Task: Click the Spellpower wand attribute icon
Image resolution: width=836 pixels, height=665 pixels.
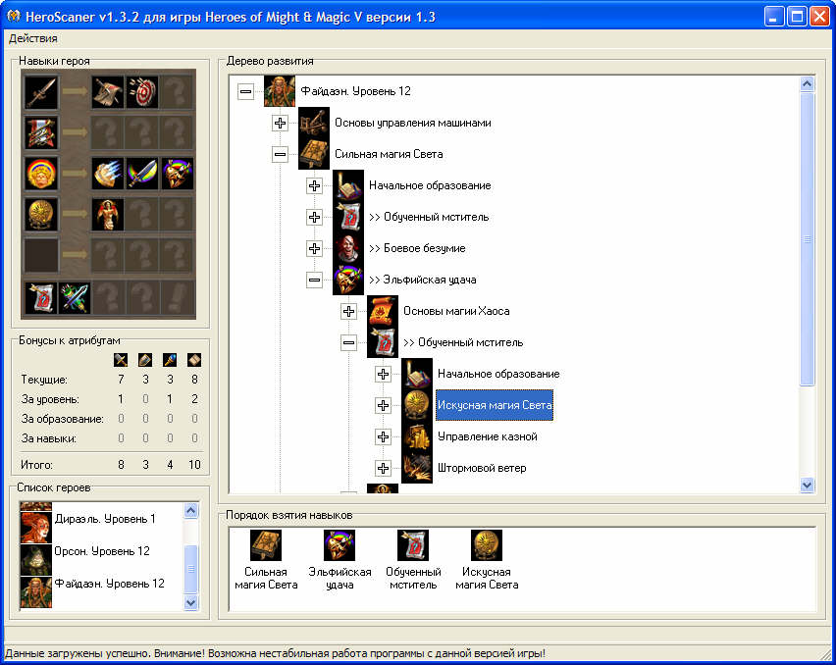Action: [170, 360]
